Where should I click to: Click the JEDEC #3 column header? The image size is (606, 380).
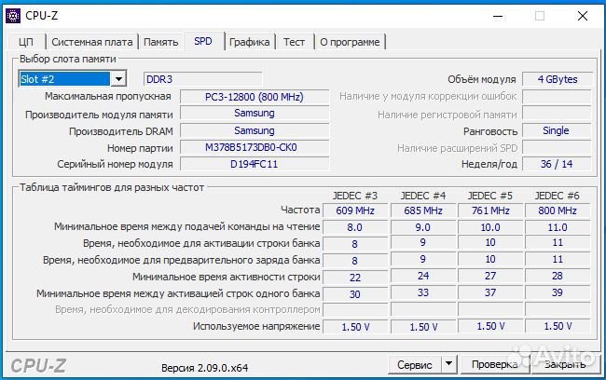[x=355, y=196]
